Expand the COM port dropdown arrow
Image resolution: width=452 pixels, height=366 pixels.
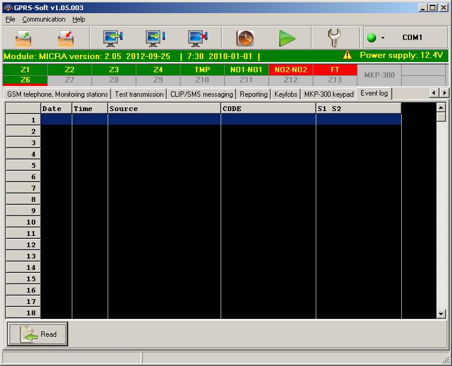(x=383, y=38)
